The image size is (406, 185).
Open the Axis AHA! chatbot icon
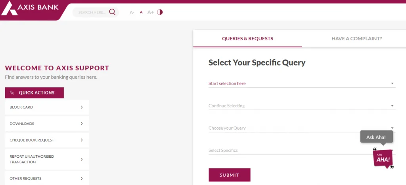[x=383, y=159]
